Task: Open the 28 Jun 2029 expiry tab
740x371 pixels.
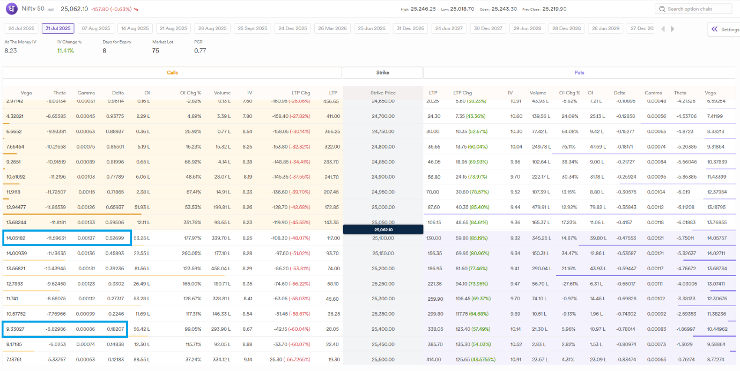Action: [605, 28]
